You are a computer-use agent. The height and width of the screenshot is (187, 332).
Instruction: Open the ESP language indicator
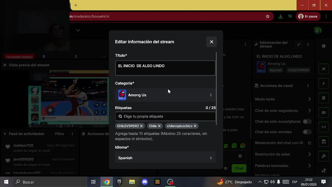click(x=295, y=182)
